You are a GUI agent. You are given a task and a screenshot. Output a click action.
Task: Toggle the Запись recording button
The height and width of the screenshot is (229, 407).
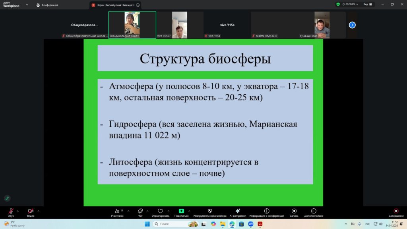pyautogui.click(x=294, y=211)
